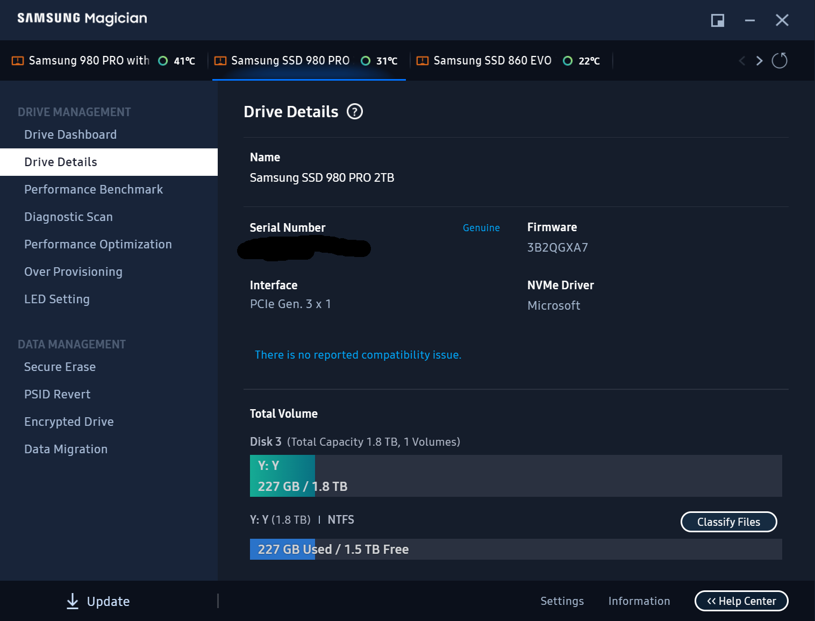Open Drive Dashboard in the sidebar
This screenshot has height=621, width=815.
click(x=109, y=134)
